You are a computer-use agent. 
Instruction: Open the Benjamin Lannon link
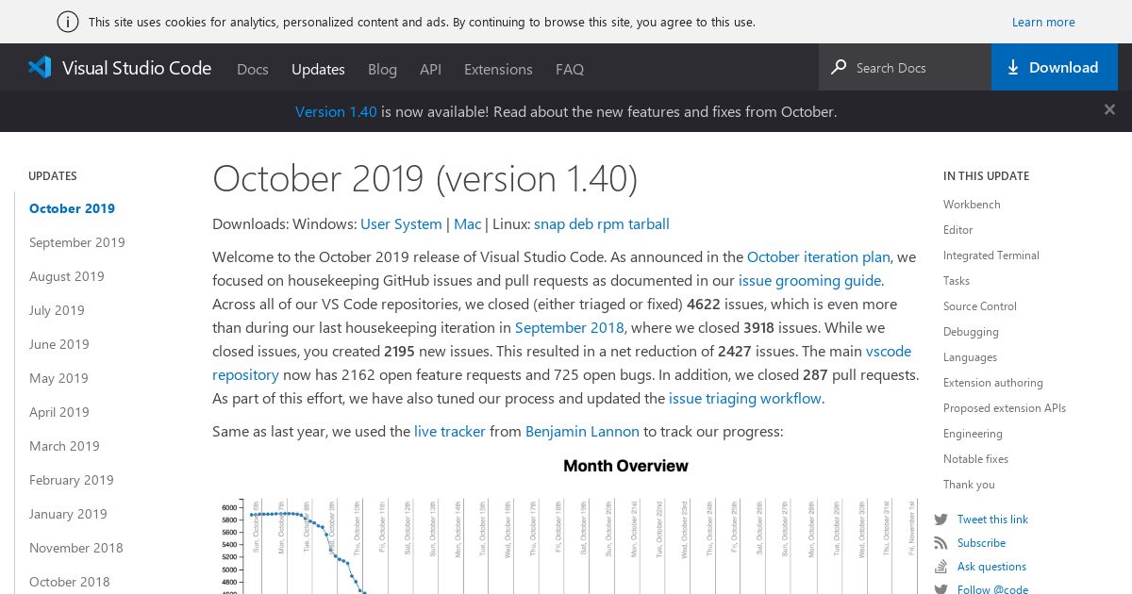click(x=582, y=431)
